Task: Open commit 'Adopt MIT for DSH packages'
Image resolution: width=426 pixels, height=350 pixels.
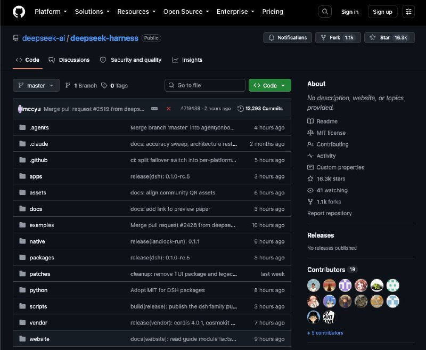Action: click(x=167, y=290)
